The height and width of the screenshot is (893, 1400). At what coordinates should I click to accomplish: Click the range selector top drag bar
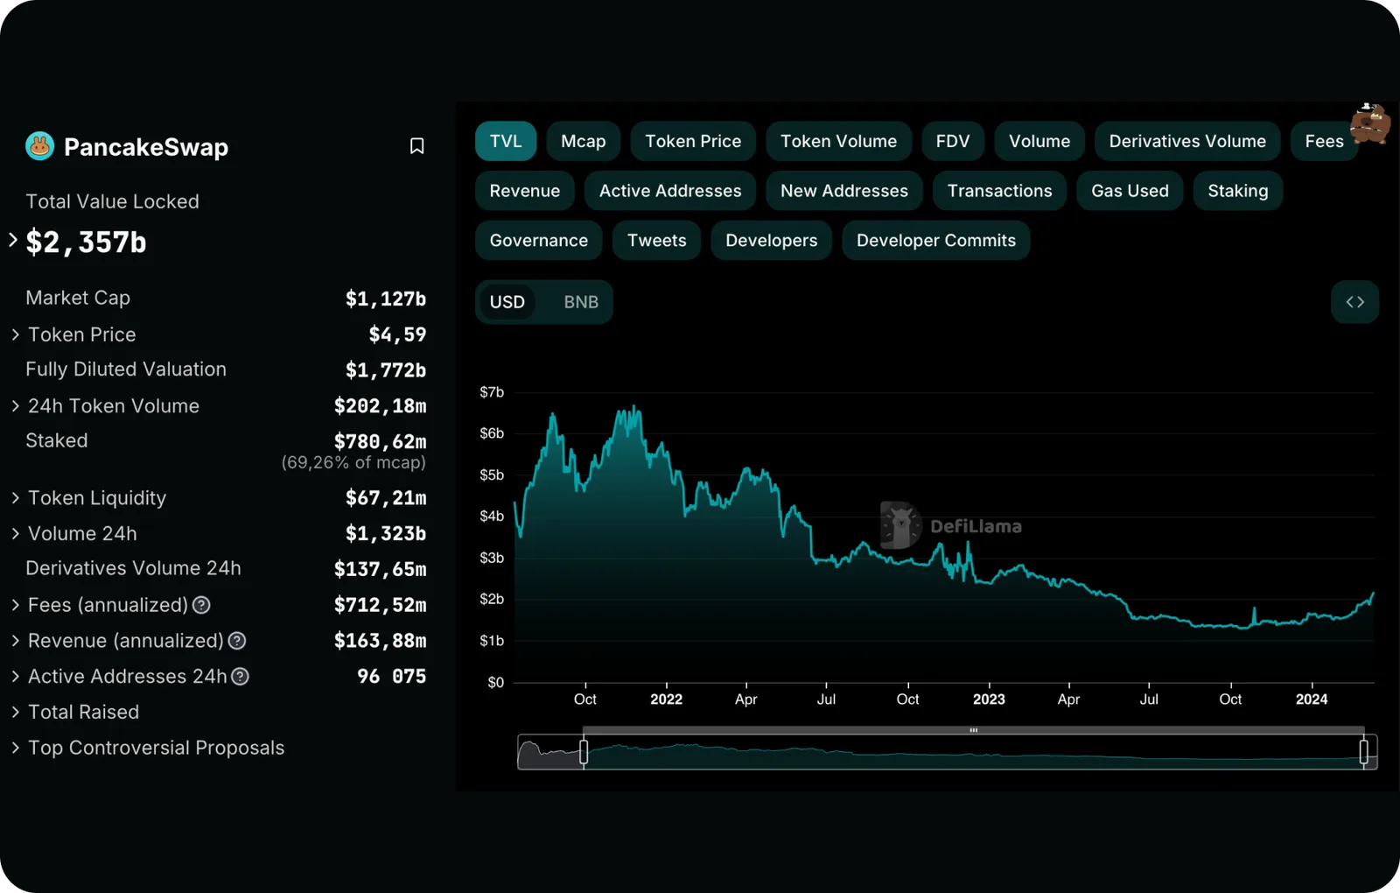click(x=974, y=730)
